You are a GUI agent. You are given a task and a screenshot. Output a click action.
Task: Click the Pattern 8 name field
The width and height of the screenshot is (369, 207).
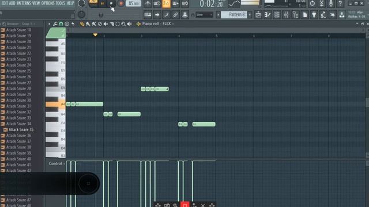tap(234, 14)
